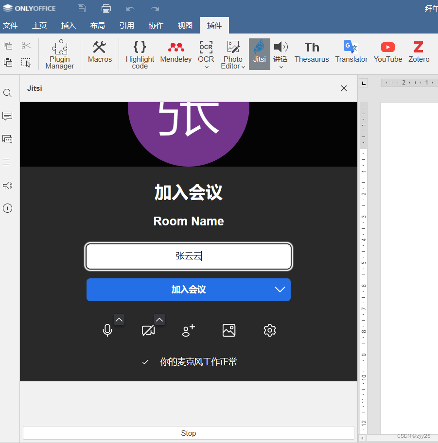Open the Zotero plugin

tap(419, 51)
